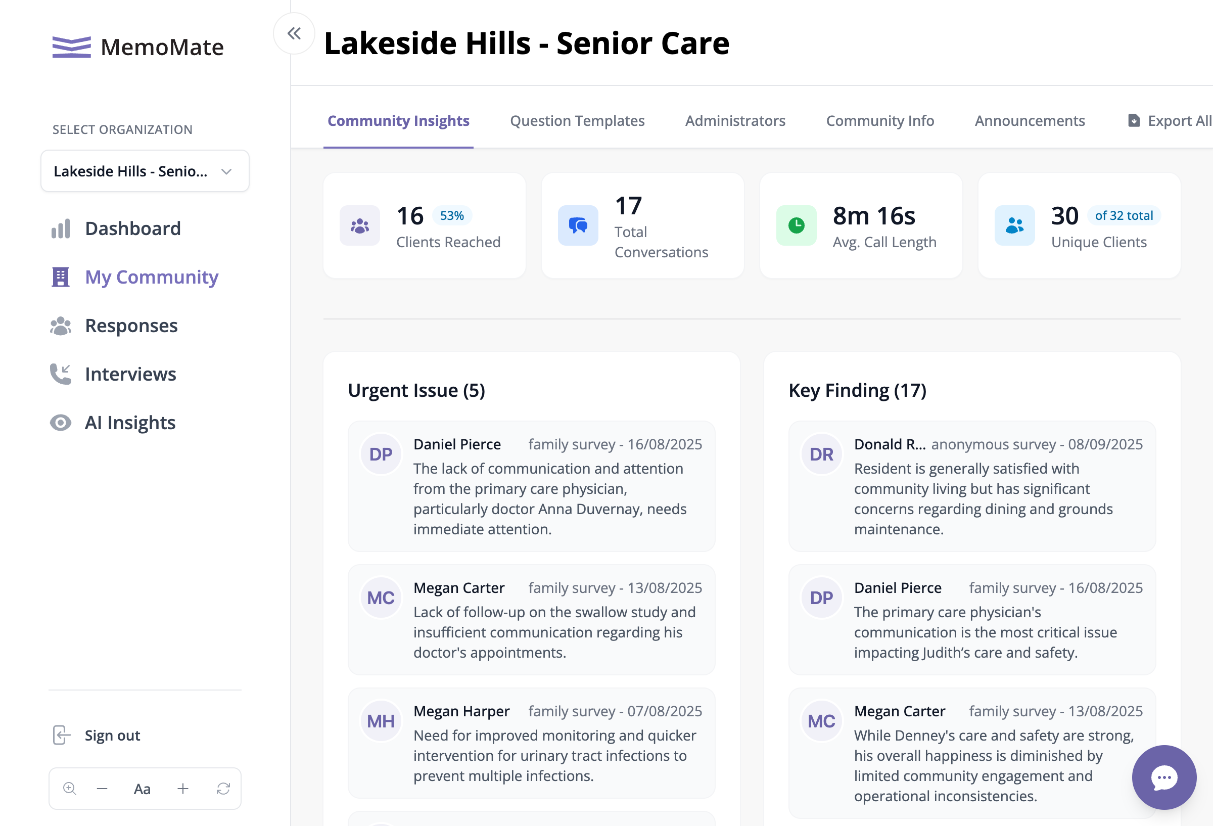Open the Announcements tab
The height and width of the screenshot is (826, 1213).
[x=1029, y=121]
